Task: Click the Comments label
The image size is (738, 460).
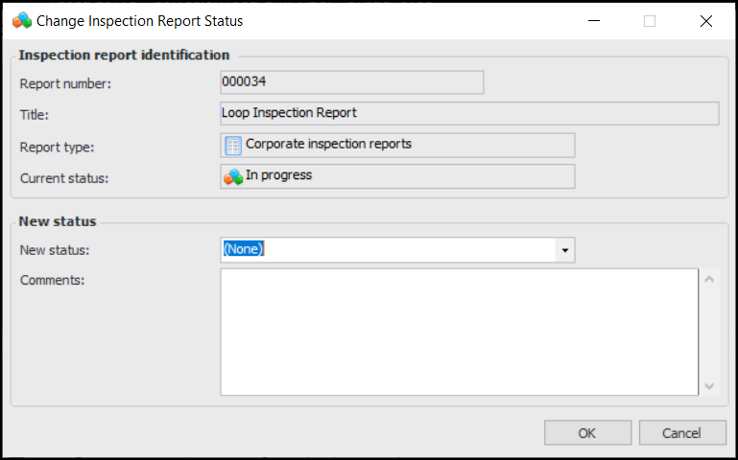Action: click(53, 280)
